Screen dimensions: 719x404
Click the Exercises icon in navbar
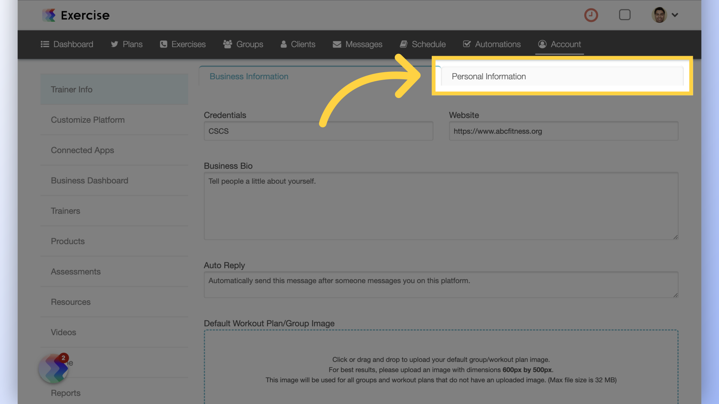click(164, 44)
